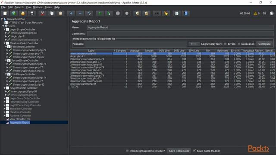Click the plus Expand All toolbar icon
The width and height of the screenshot is (276, 155).
pyautogui.click(x=71, y=13)
